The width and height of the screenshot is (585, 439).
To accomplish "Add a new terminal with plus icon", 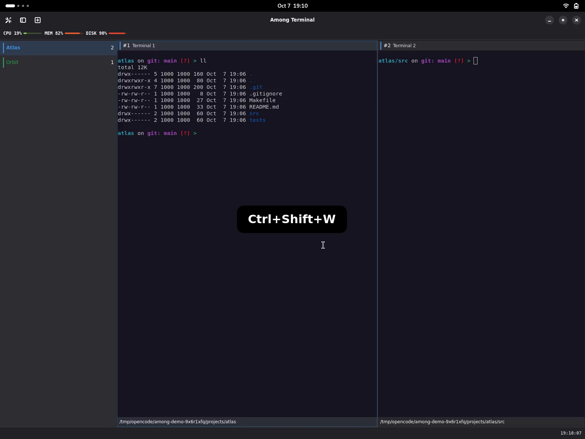I will [38, 20].
